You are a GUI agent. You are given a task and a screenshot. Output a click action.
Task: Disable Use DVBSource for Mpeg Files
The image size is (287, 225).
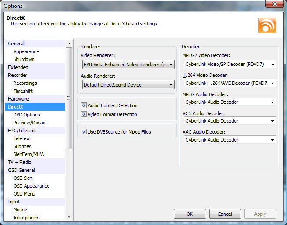tap(84, 131)
